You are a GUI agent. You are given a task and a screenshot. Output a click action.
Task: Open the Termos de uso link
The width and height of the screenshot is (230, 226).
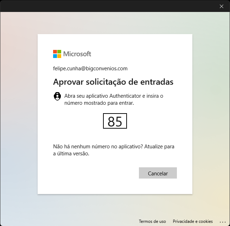tap(152, 221)
